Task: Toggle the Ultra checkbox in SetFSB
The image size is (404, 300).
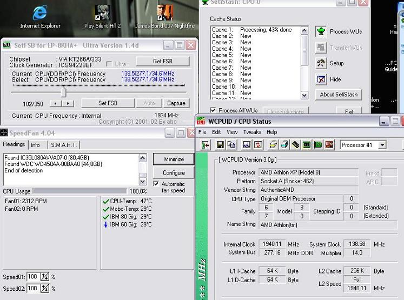Action: [109, 64]
